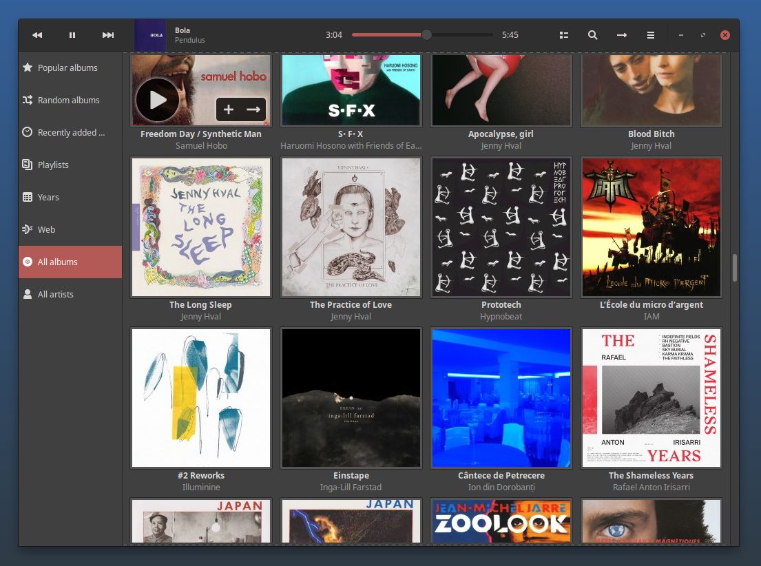
Task: Open the Bola album cover thumbnail
Action: click(x=149, y=35)
